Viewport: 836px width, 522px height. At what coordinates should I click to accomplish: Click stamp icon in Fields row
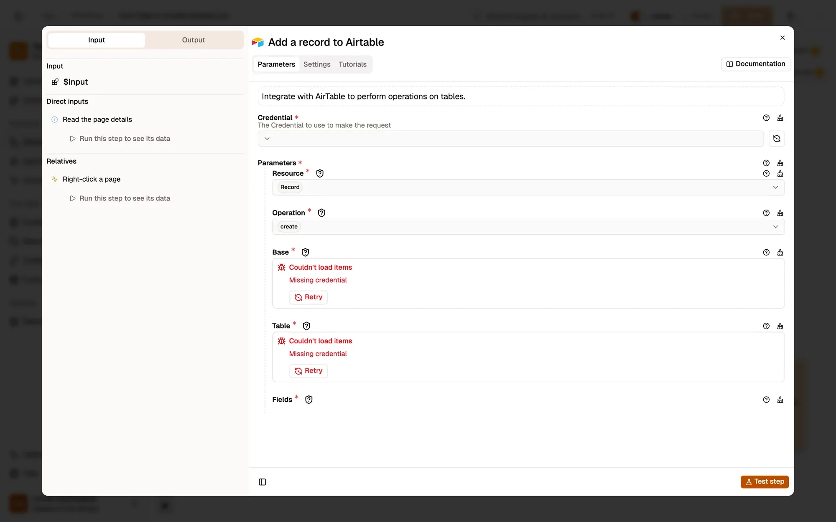[780, 400]
